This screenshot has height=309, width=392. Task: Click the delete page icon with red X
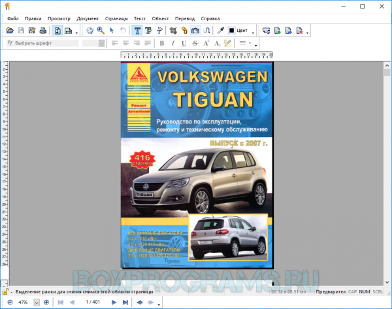coord(299,31)
